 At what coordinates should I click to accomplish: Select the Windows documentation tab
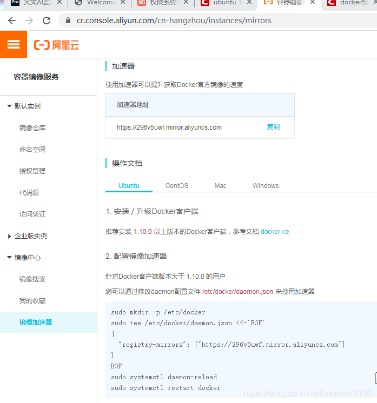point(266,186)
